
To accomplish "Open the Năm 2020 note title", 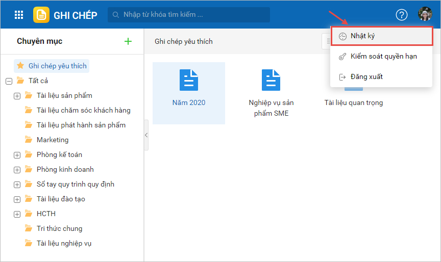I will [x=189, y=103].
